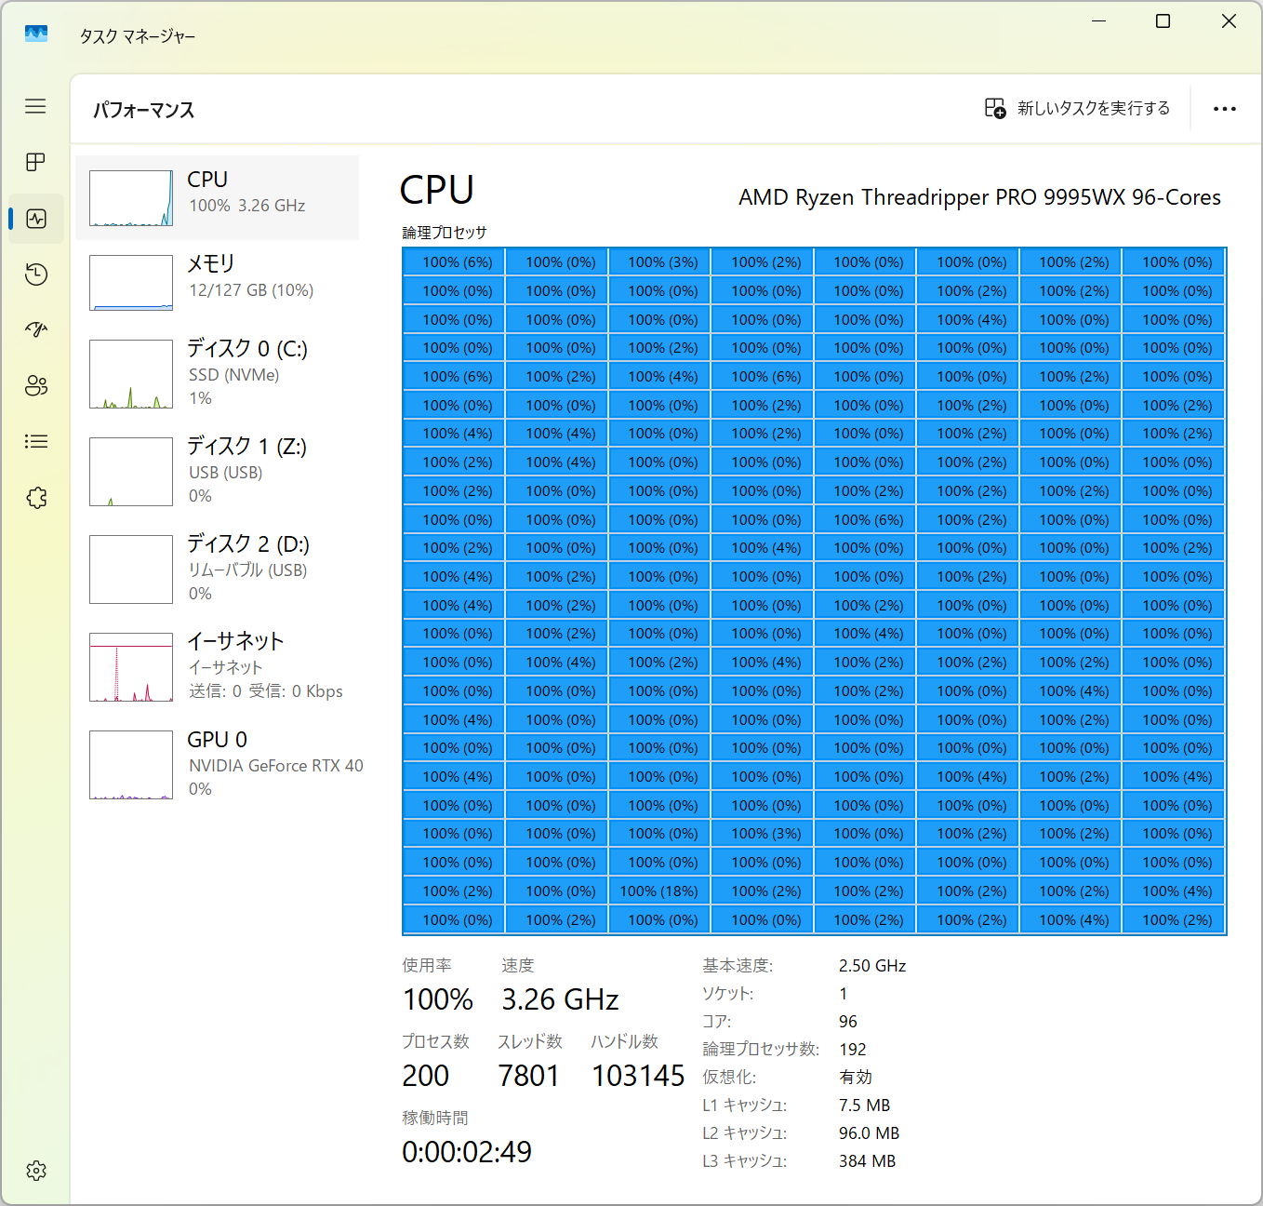Open the Details list page icon
1263x1206 pixels.
point(36,442)
